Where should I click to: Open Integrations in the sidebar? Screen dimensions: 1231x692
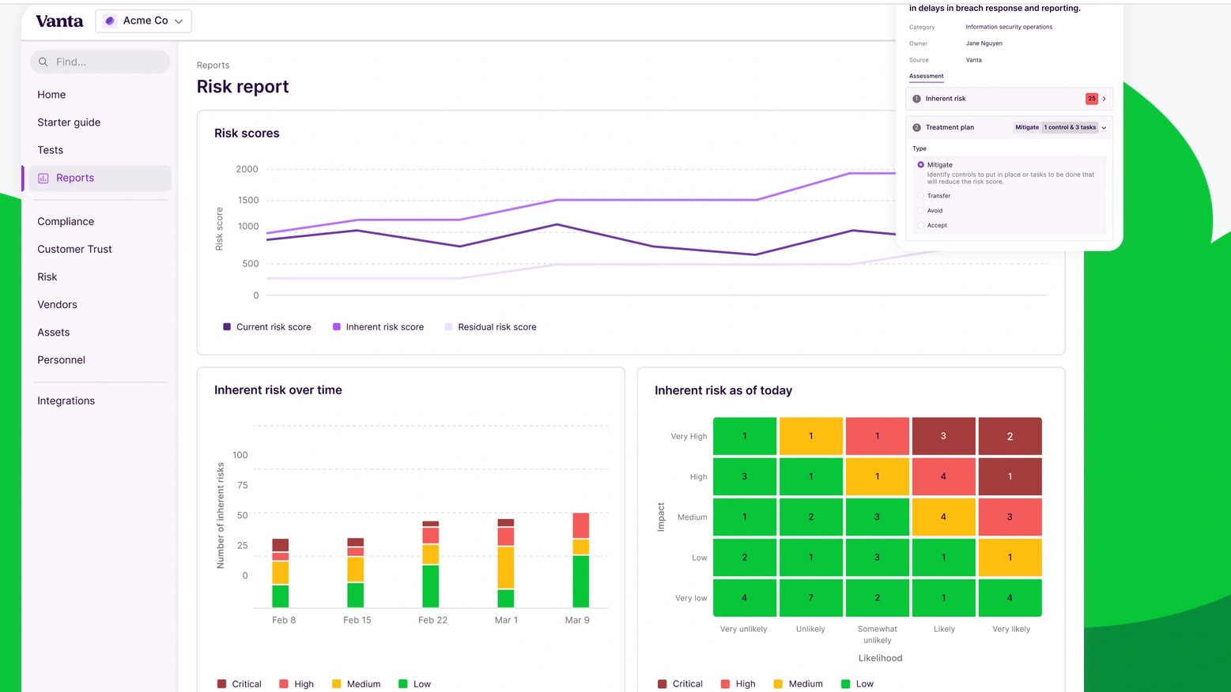(66, 401)
